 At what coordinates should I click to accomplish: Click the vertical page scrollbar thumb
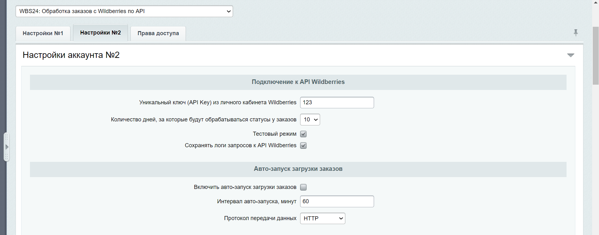coord(596,55)
